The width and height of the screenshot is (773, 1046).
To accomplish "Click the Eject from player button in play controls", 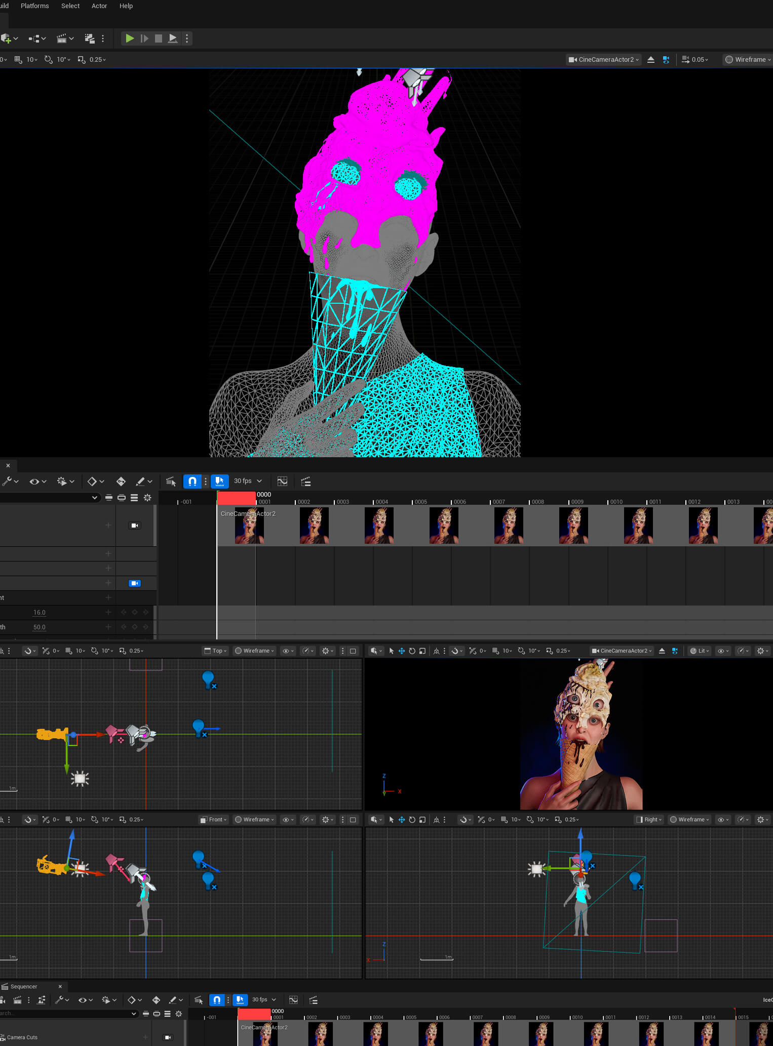I will pyautogui.click(x=173, y=38).
